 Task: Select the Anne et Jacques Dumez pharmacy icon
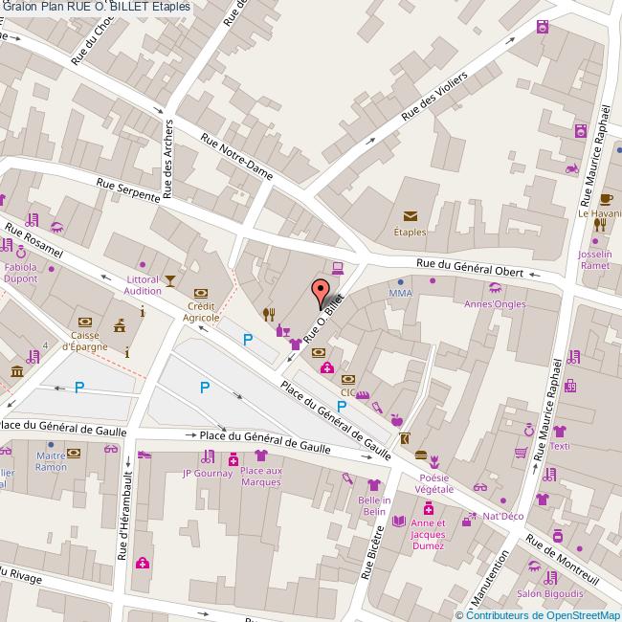click(428, 507)
